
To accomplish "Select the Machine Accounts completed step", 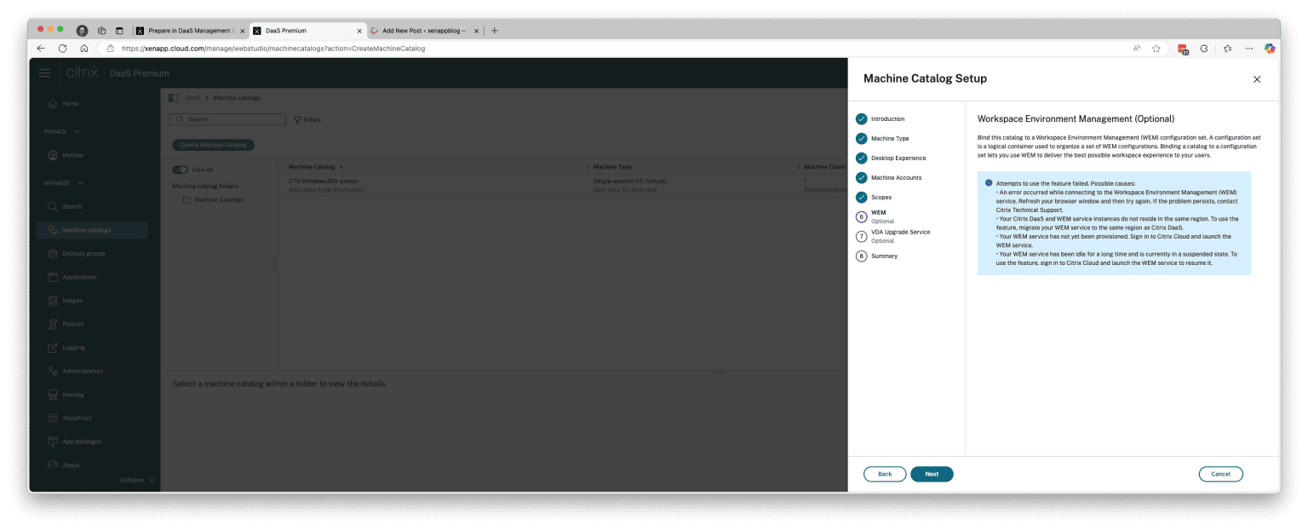I will click(x=861, y=177).
